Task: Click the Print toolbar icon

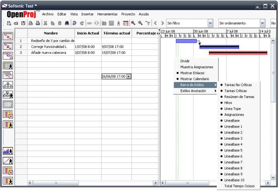Action: 31,23
